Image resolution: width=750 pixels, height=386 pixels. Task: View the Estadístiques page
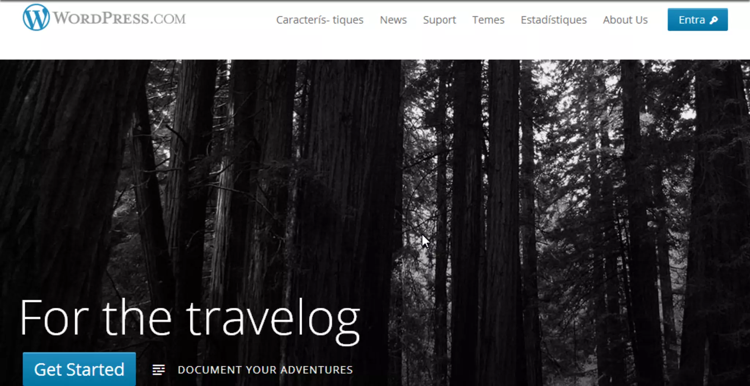554,20
